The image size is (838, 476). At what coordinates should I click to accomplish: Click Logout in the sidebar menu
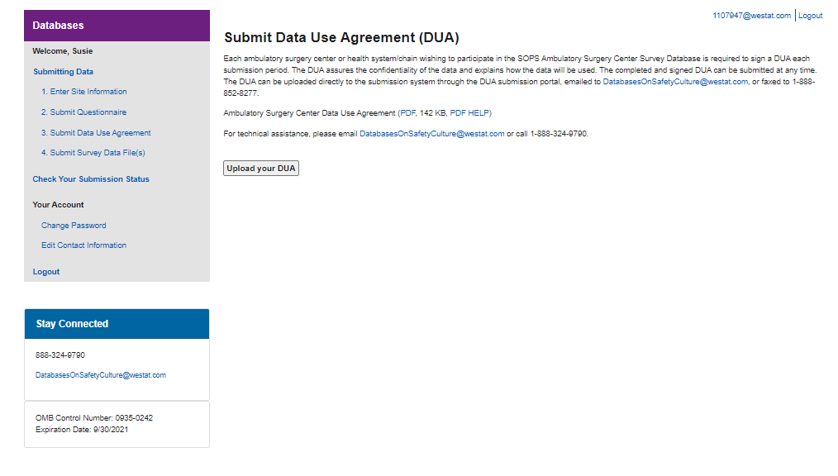point(46,272)
